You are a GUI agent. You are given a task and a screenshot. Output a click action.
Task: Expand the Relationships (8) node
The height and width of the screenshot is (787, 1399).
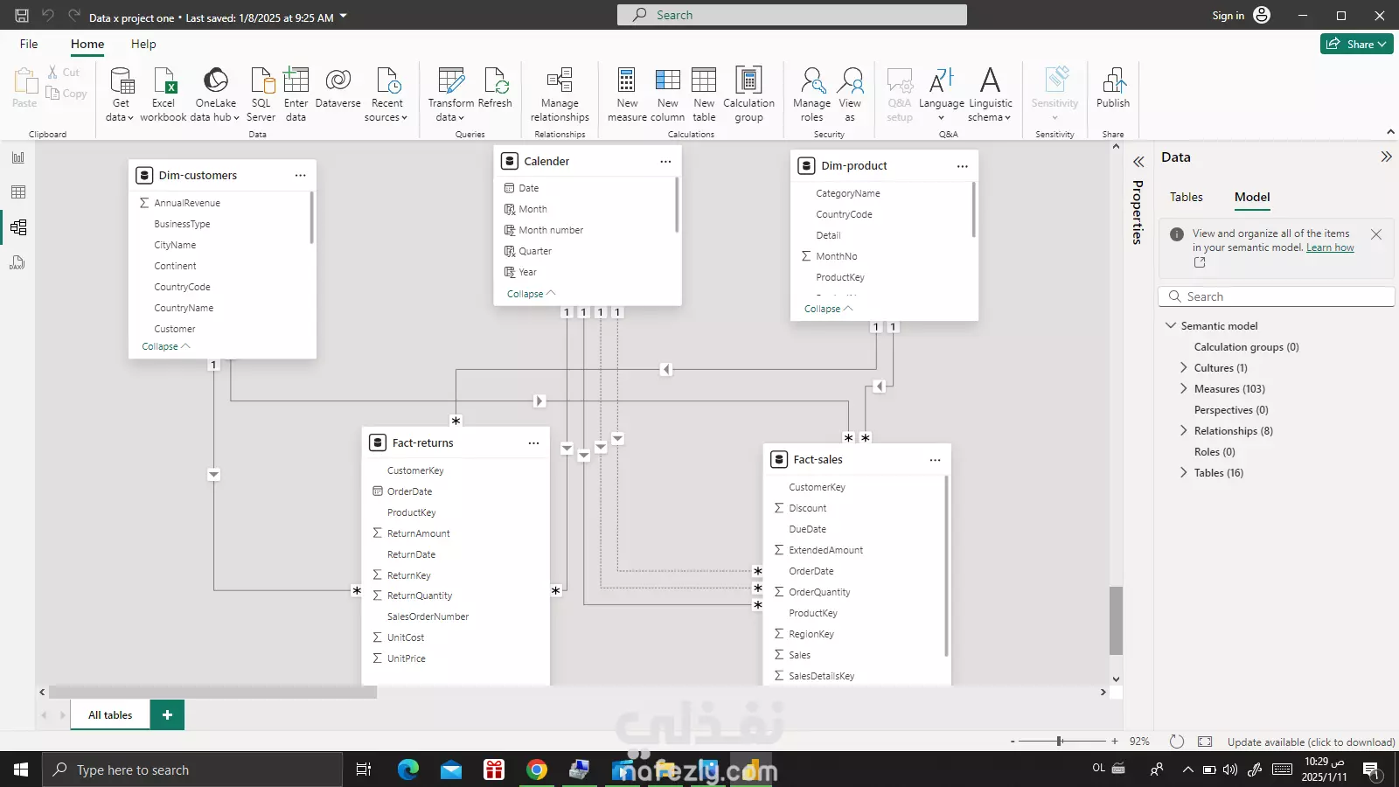(1184, 431)
